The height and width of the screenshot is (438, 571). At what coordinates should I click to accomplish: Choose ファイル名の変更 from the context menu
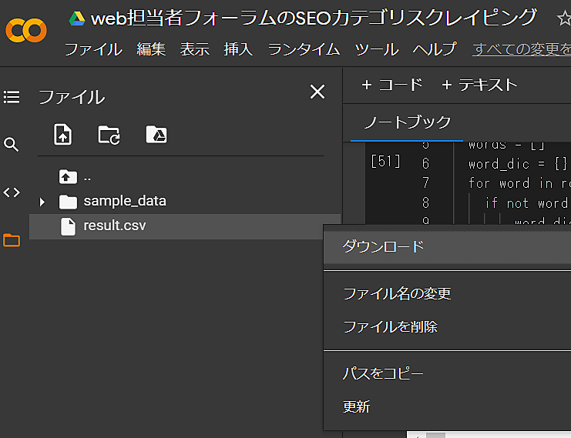(x=397, y=293)
